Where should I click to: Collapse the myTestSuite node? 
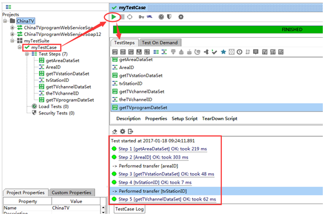coord(12,41)
